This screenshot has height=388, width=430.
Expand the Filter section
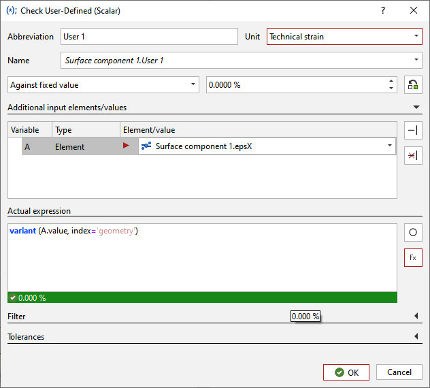click(416, 317)
